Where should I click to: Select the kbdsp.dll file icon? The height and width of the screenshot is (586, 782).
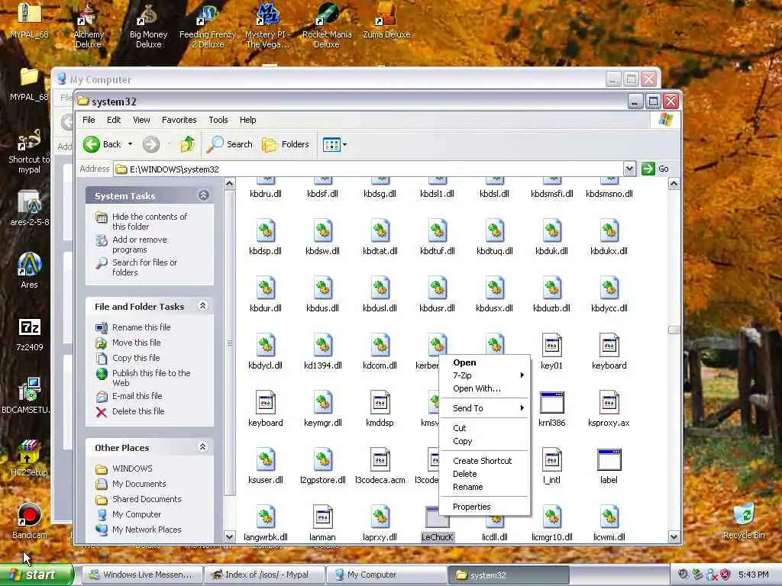coord(265,232)
